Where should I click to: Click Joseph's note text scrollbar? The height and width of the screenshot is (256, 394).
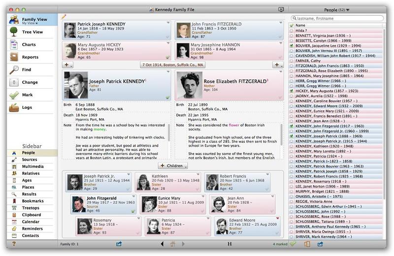coord(169,132)
